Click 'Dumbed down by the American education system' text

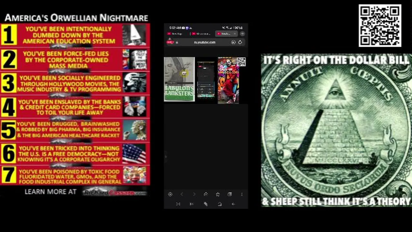[x=69, y=35]
